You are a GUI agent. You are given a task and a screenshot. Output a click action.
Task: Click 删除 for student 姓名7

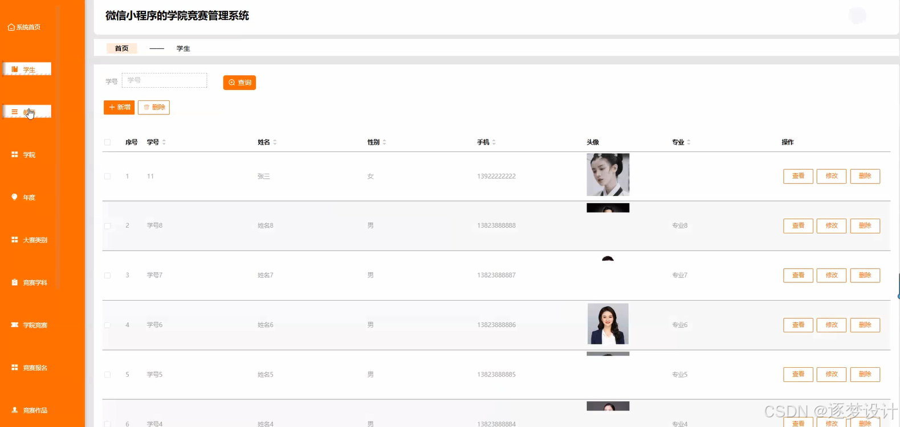pos(865,275)
